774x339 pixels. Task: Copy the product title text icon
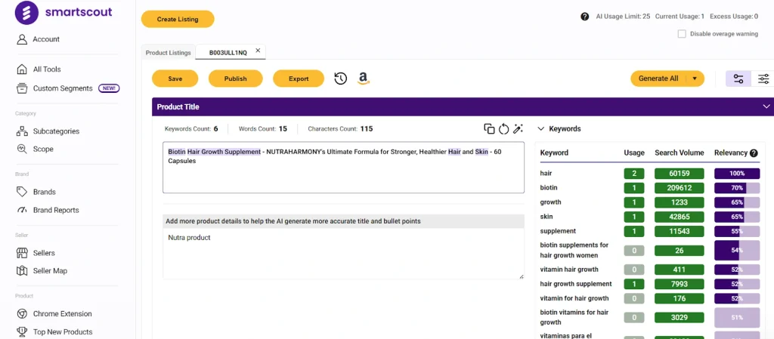click(x=489, y=128)
